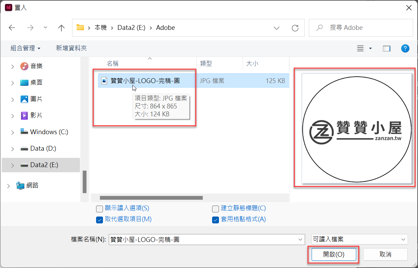418x268 pixels.
Task: Click the horizontal file list scrollbar
Action: (151, 198)
